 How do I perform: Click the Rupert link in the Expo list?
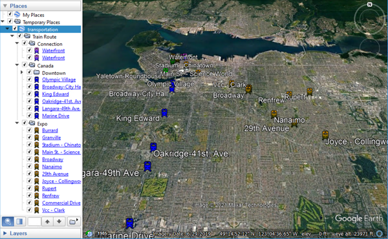[49, 189]
